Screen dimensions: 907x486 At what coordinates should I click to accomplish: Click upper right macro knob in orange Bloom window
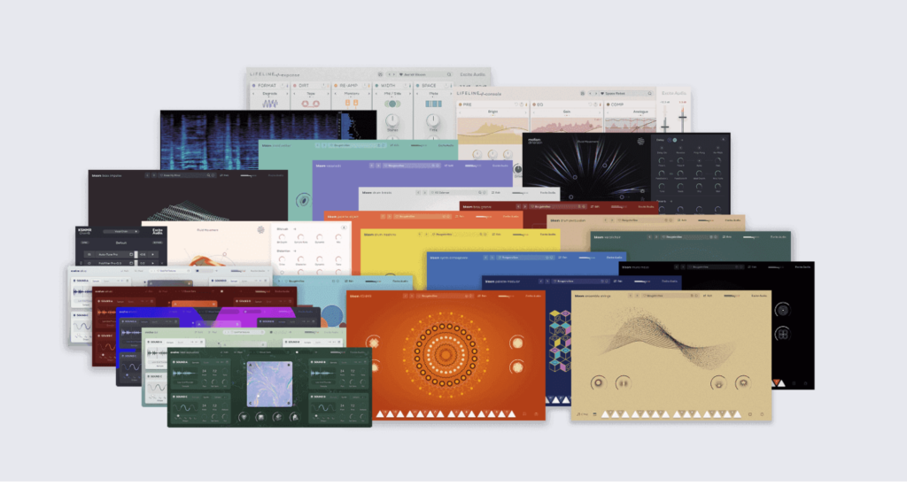(516, 343)
